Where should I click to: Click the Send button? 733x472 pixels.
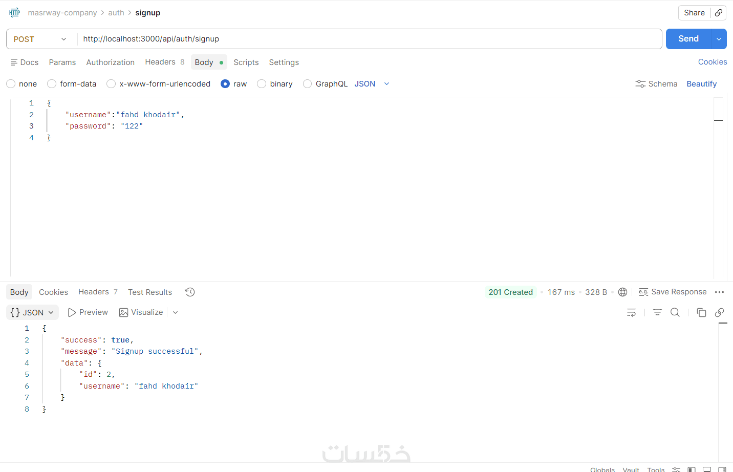(x=688, y=39)
